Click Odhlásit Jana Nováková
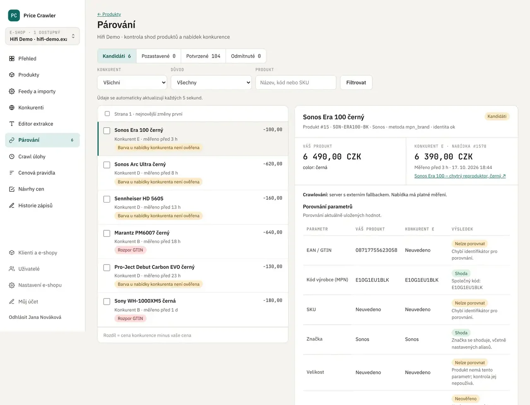The height and width of the screenshot is (405, 530). [x=35, y=317]
